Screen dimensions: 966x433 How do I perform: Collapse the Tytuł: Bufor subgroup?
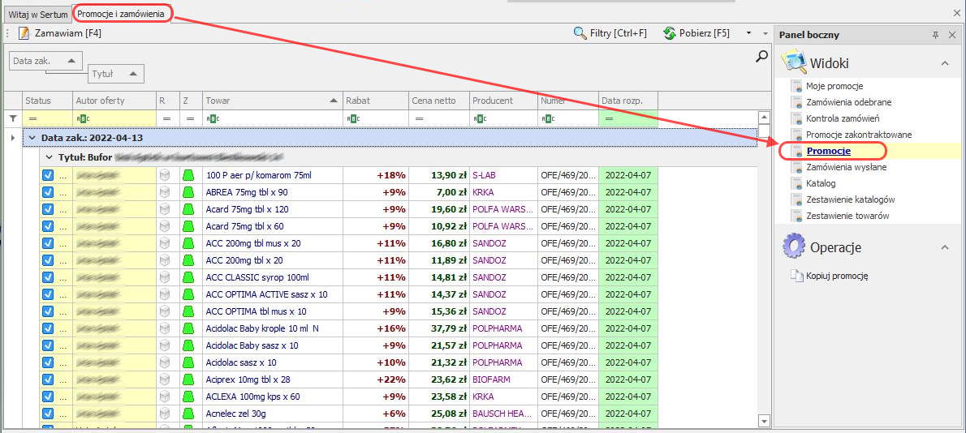point(49,156)
